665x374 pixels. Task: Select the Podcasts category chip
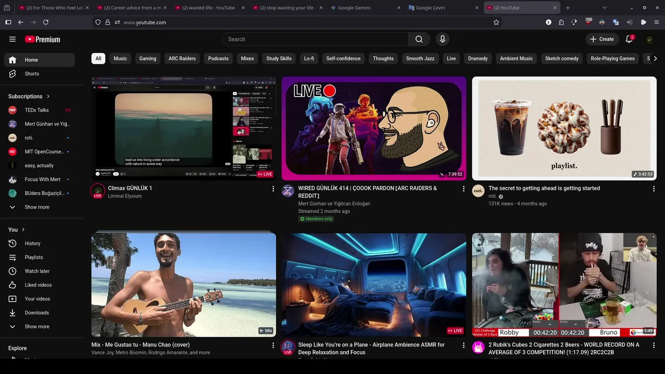pyautogui.click(x=218, y=59)
